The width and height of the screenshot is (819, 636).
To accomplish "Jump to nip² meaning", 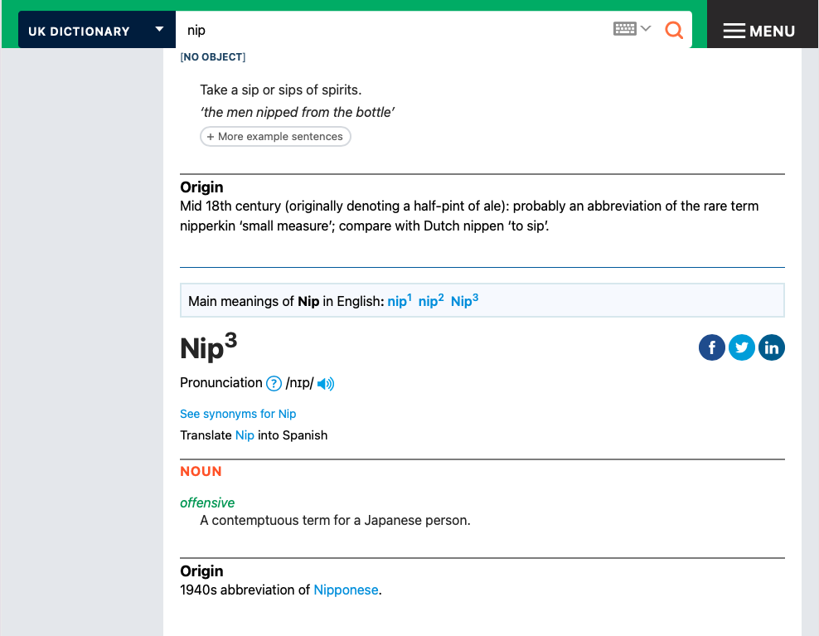I will [x=430, y=301].
